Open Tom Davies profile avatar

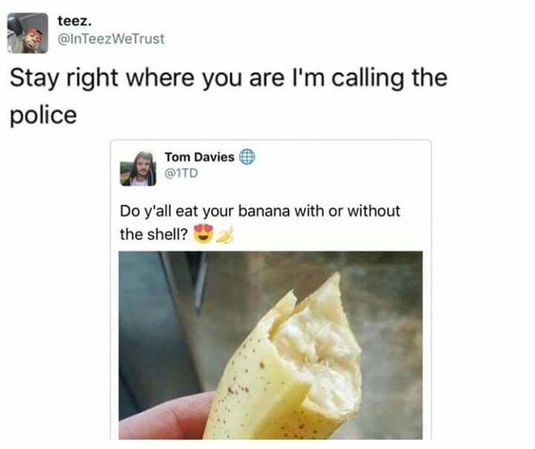(x=138, y=169)
